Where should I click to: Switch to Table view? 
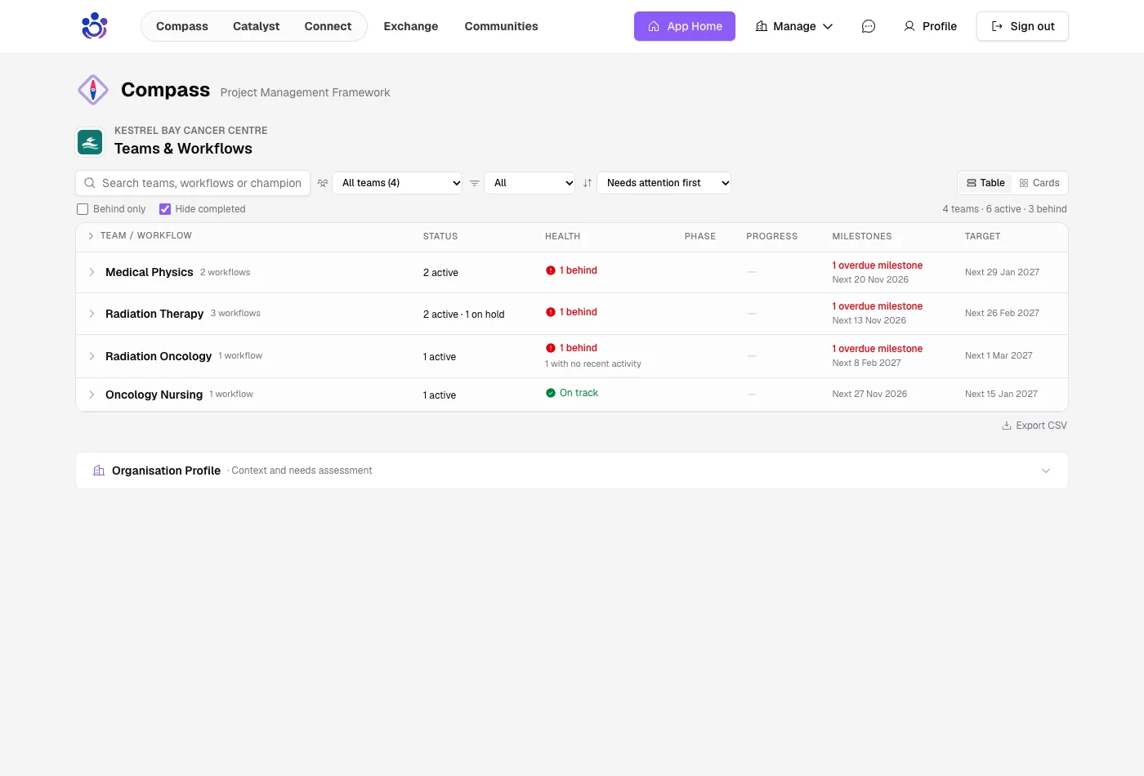click(x=985, y=183)
